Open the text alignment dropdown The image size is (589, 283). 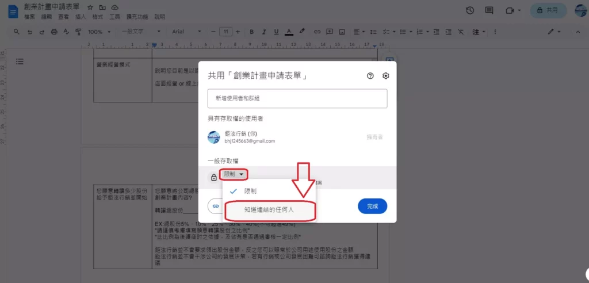[x=358, y=32]
